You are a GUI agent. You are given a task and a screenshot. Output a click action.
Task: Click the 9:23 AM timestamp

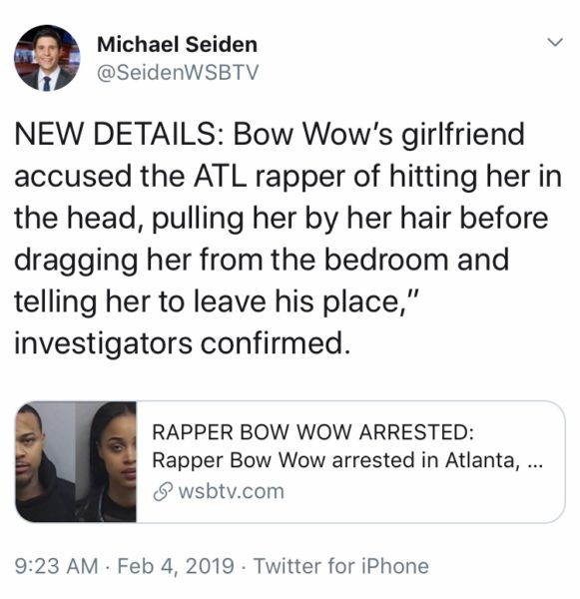pyautogui.click(x=57, y=566)
